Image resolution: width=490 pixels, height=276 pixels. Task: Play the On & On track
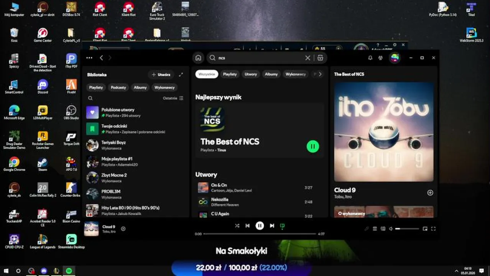[x=260, y=187]
